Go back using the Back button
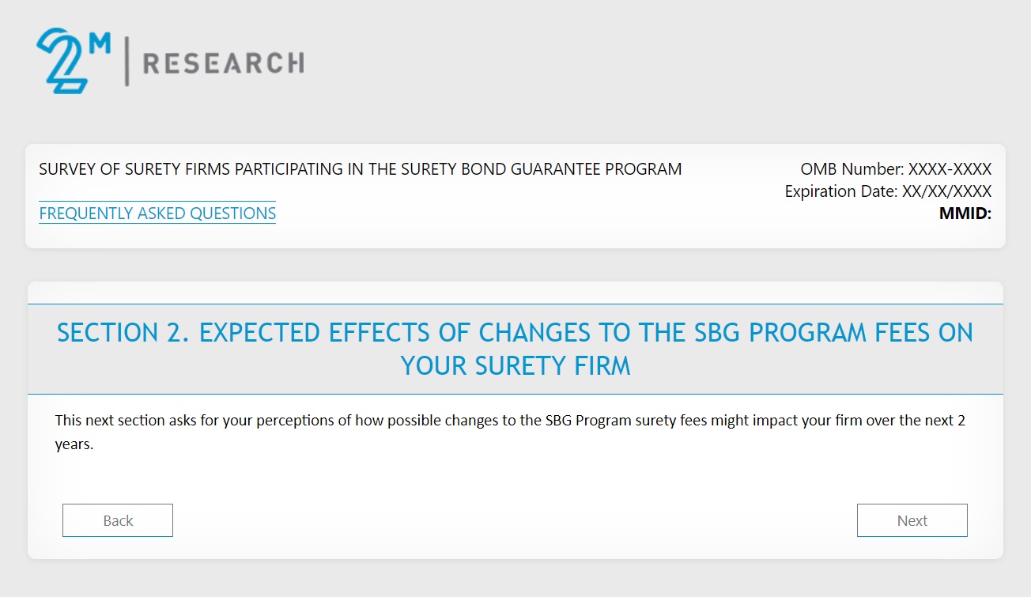Image resolution: width=1031 pixels, height=597 pixels. [x=118, y=520]
